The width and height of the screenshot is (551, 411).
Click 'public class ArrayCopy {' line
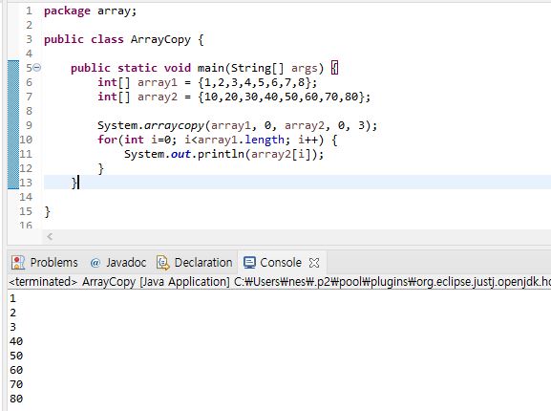pos(124,39)
